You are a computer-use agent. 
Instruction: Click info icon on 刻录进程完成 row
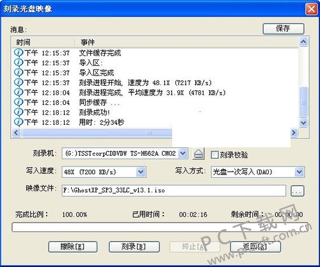pos(19,92)
